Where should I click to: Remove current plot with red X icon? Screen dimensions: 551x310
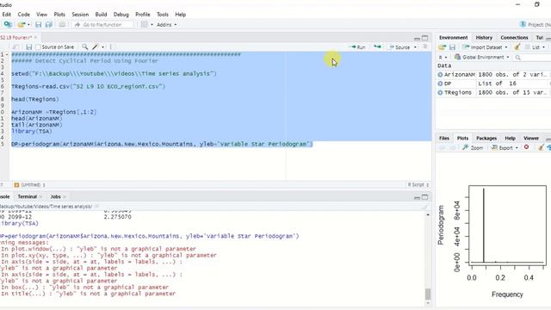tap(526, 147)
